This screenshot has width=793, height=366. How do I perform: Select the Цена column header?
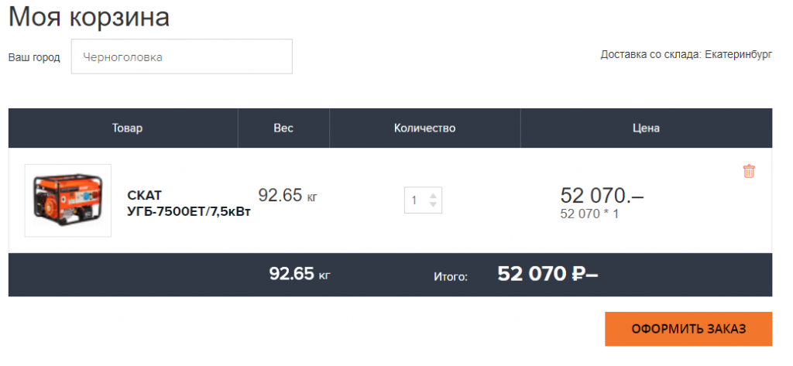pos(646,128)
